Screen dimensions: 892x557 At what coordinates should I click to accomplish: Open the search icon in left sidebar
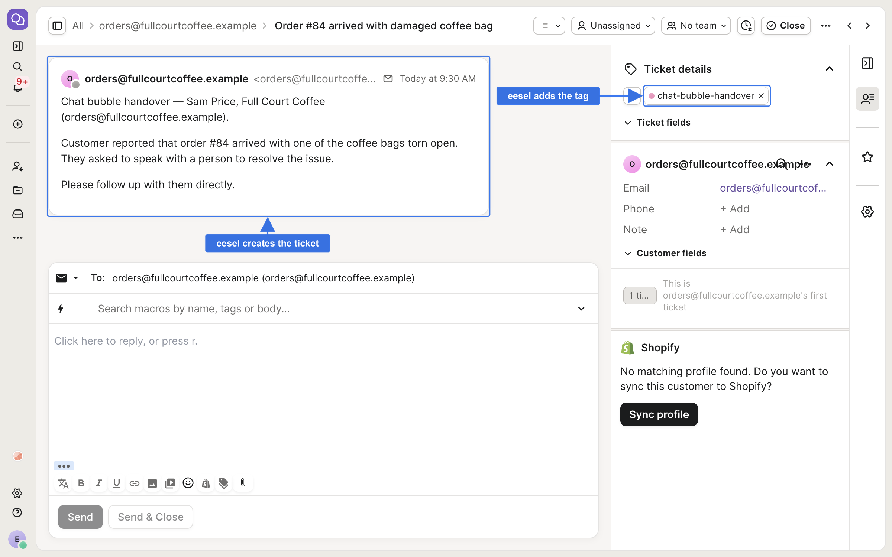click(17, 67)
